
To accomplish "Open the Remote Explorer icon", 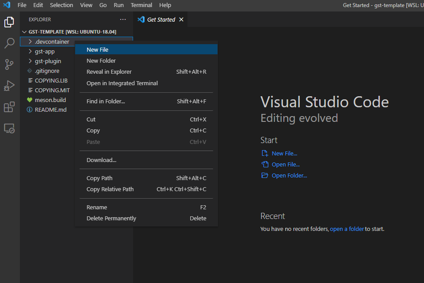I will [x=9, y=128].
